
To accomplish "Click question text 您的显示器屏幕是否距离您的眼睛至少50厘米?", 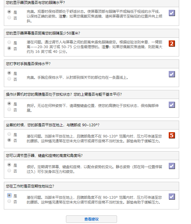I will 43,33.
